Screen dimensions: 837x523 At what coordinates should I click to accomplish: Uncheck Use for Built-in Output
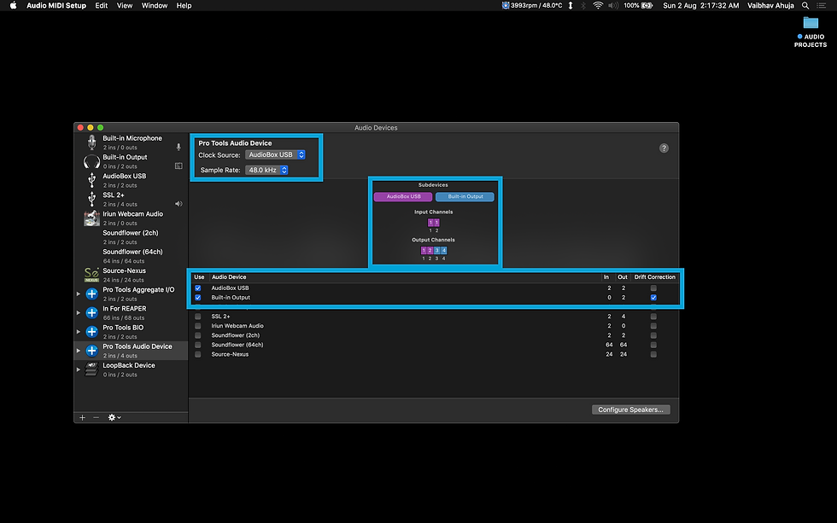(x=198, y=298)
